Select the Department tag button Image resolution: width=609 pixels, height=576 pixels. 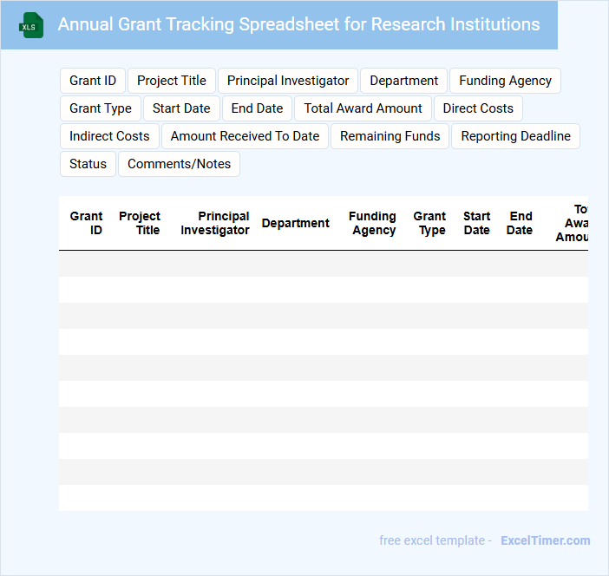click(x=403, y=81)
